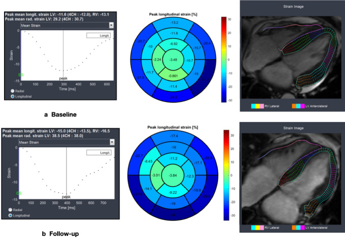Select baseline bullseye segment -11.7
This screenshot has height=238, width=345.
click(x=150, y=72)
